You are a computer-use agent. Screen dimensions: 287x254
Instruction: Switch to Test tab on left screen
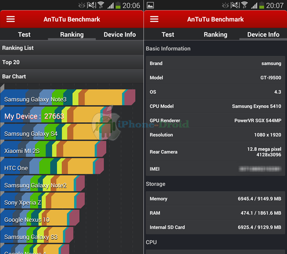coord(24,35)
